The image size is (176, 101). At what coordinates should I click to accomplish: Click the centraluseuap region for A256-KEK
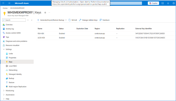tap(100, 38)
